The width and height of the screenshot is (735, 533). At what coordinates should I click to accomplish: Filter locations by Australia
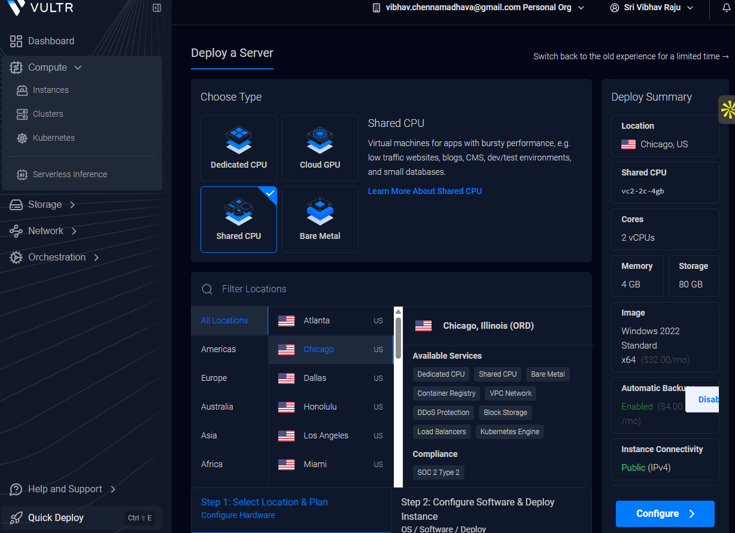click(x=229, y=407)
